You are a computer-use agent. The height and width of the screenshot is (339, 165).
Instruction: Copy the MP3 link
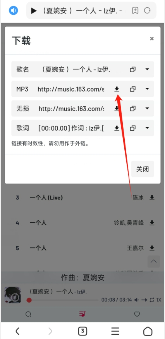tap(132, 89)
